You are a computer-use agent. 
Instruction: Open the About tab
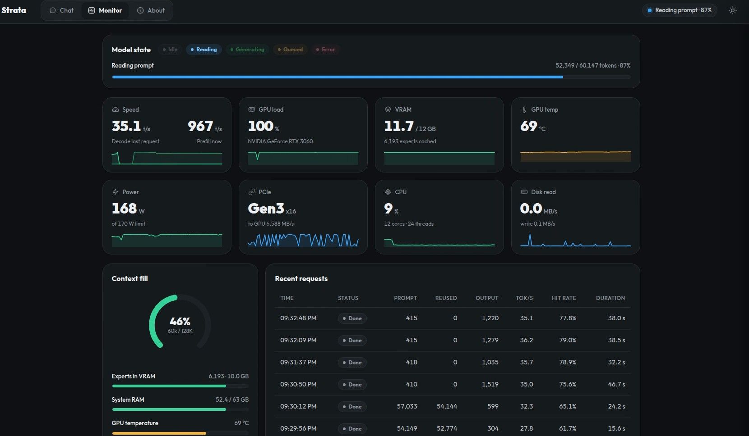[151, 10]
